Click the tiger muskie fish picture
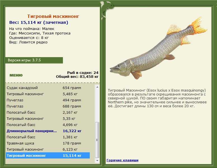This screenshot has width=217, height=168. click(x=159, y=48)
